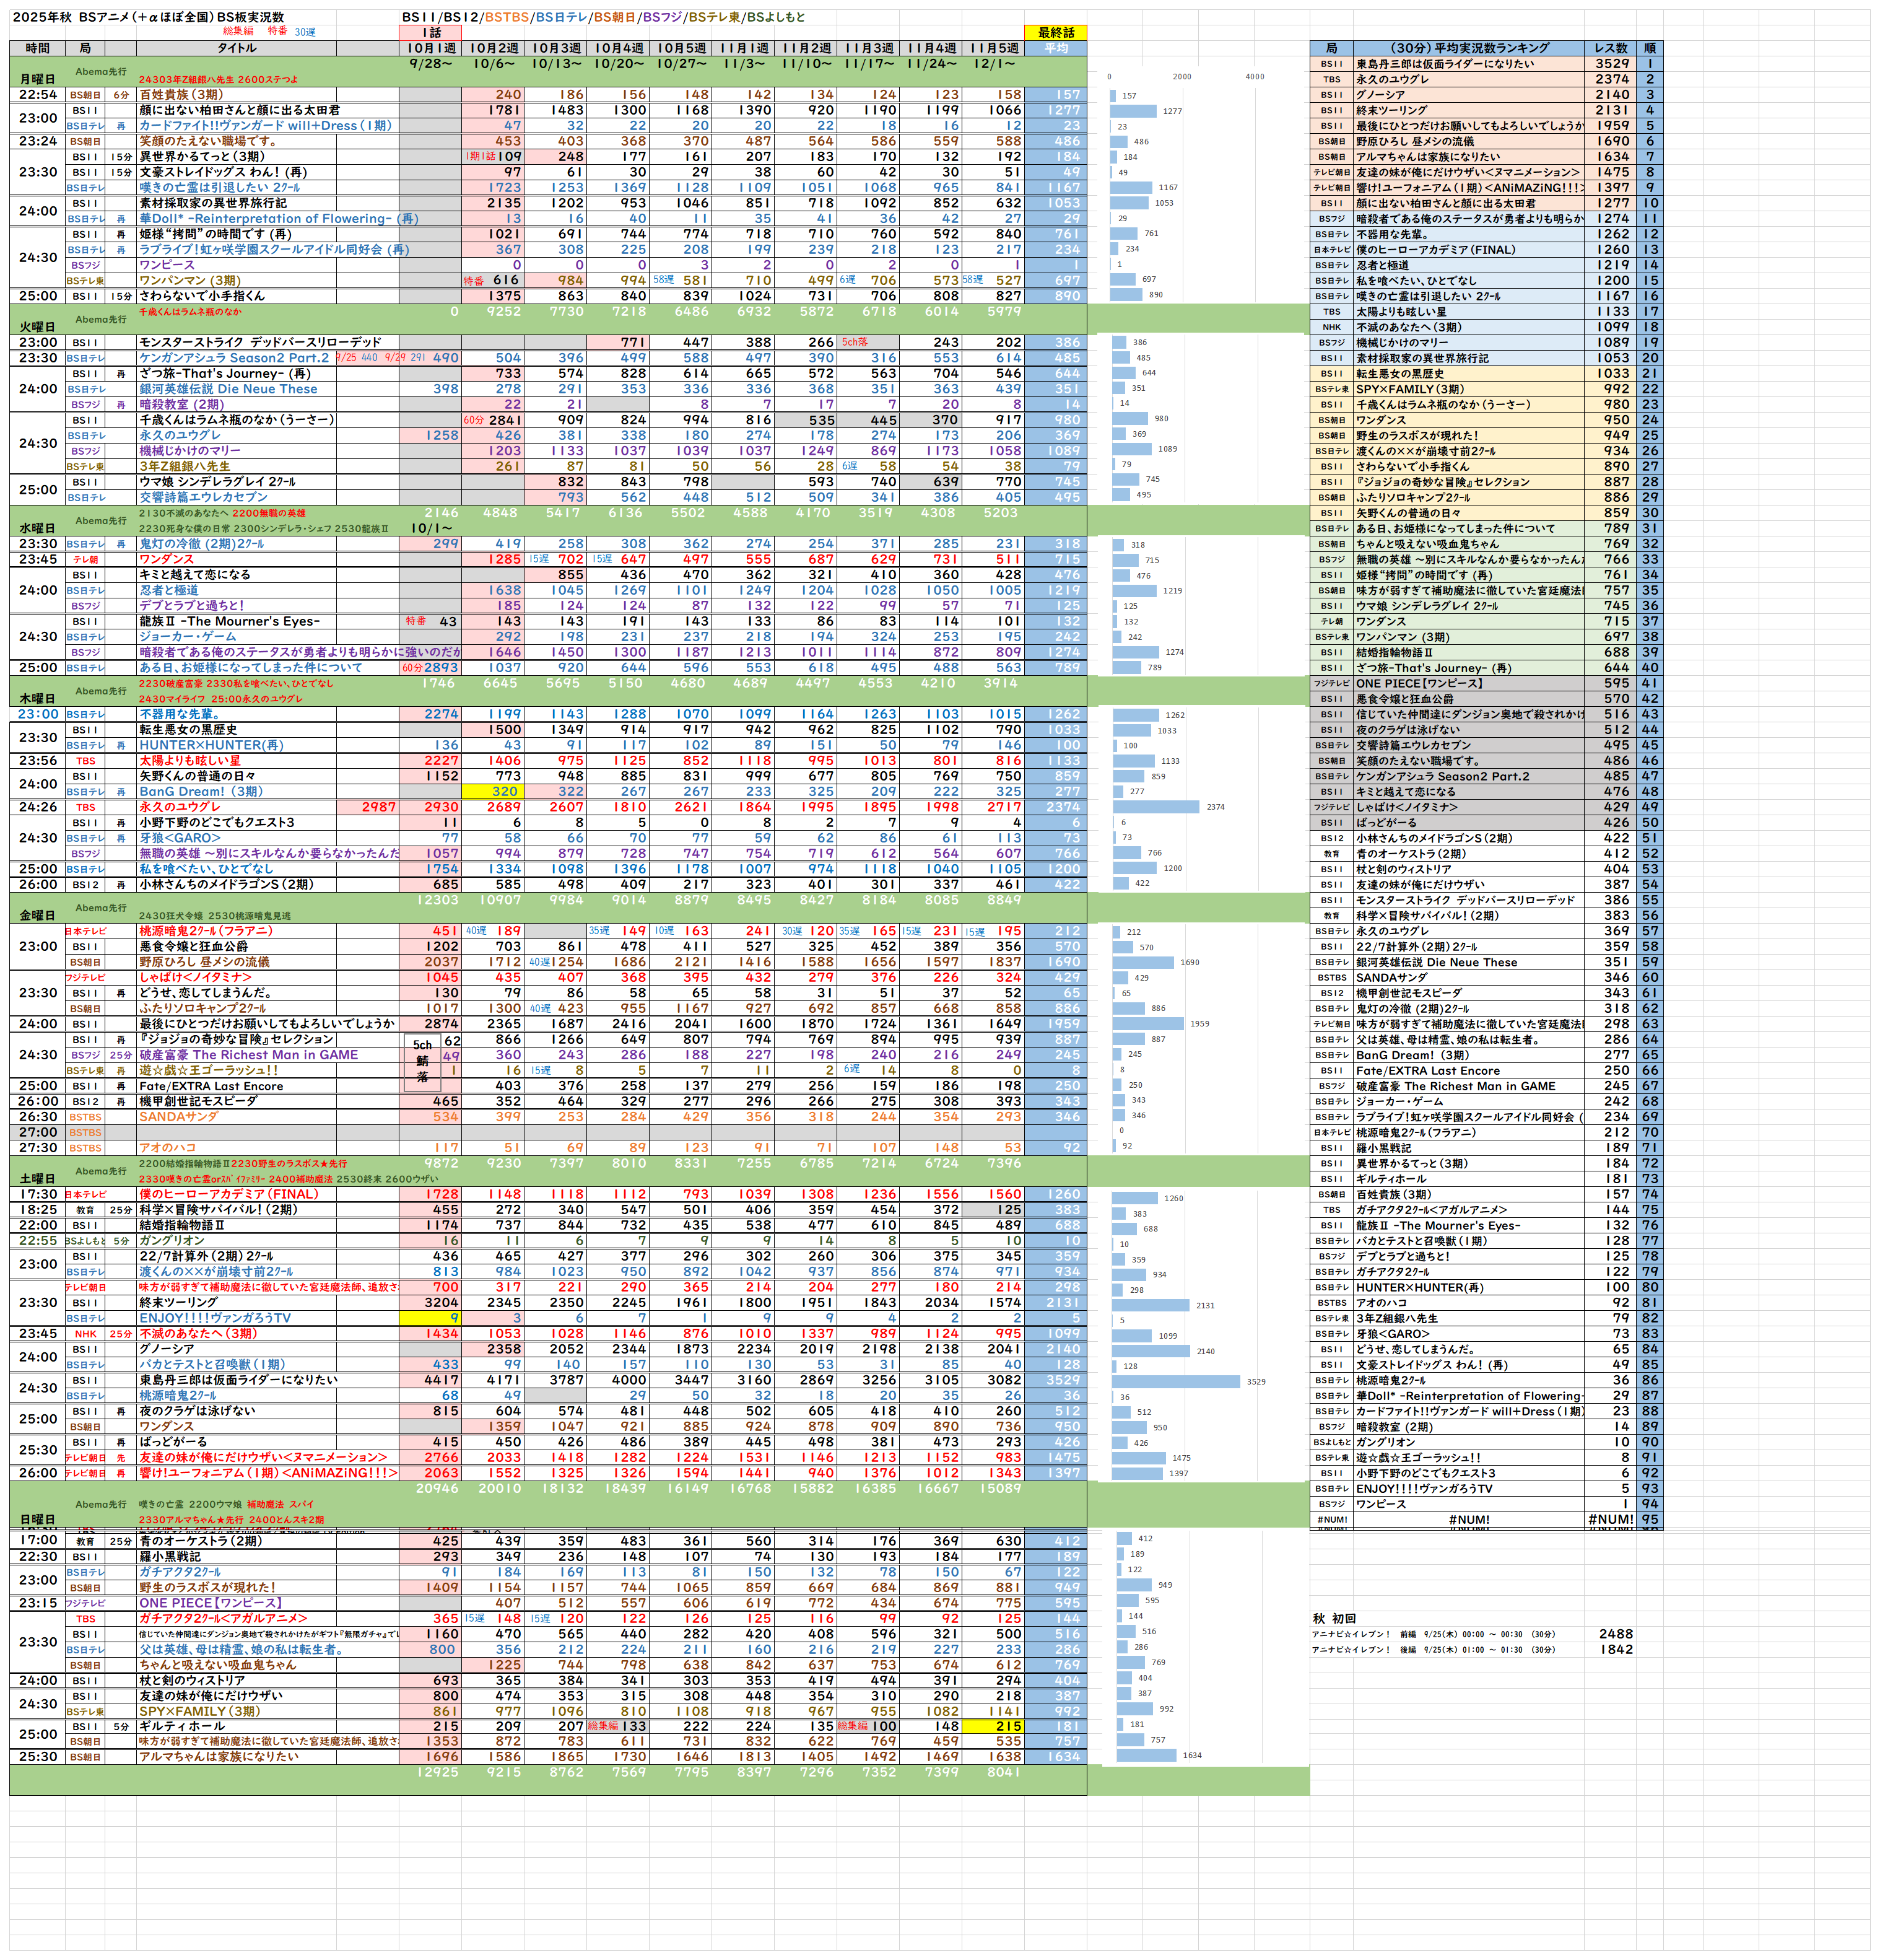Viewport: 1880px width, 1960px height.
Task: Select the ワンパンマン (3期) title cell
Action: click(x=190, y=281)
